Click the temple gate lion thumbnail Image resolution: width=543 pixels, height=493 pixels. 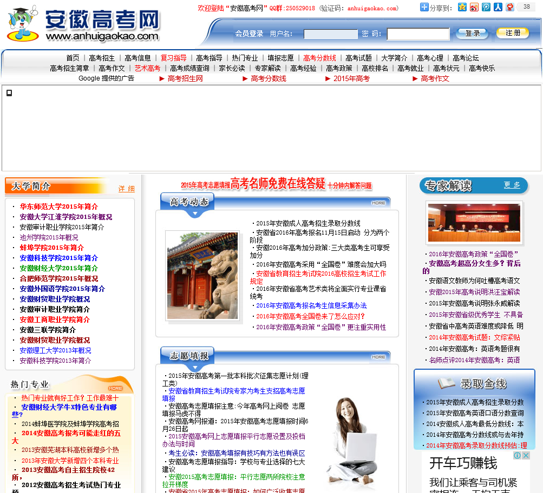coord(202,276)
